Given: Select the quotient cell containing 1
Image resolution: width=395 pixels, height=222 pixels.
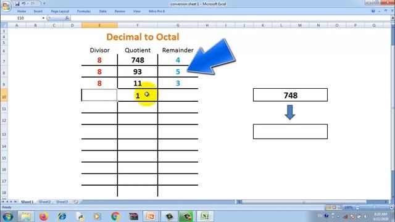Looking at the screenshot, I should pos(138,96).
